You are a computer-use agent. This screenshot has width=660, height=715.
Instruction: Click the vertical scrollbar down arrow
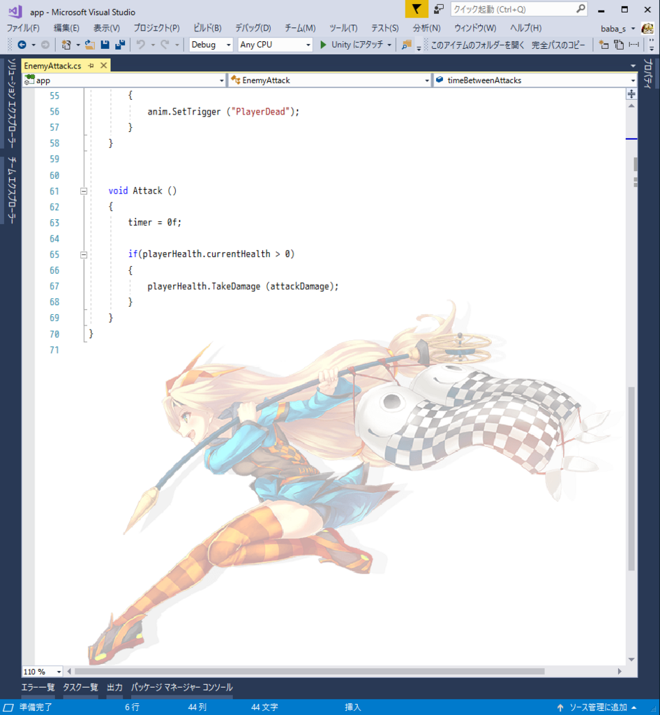click(631, 659)
